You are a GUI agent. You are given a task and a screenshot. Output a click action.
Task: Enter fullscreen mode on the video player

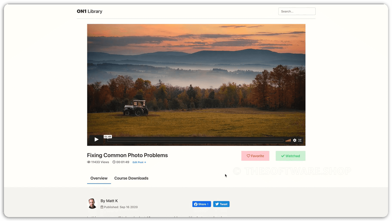pyautogui.click(x=300, y=140)
